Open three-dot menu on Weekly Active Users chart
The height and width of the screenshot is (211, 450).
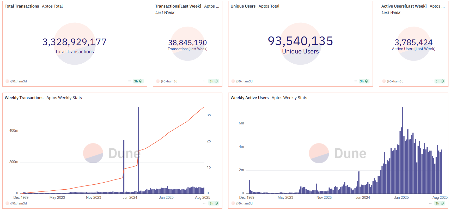pos(431,203)
